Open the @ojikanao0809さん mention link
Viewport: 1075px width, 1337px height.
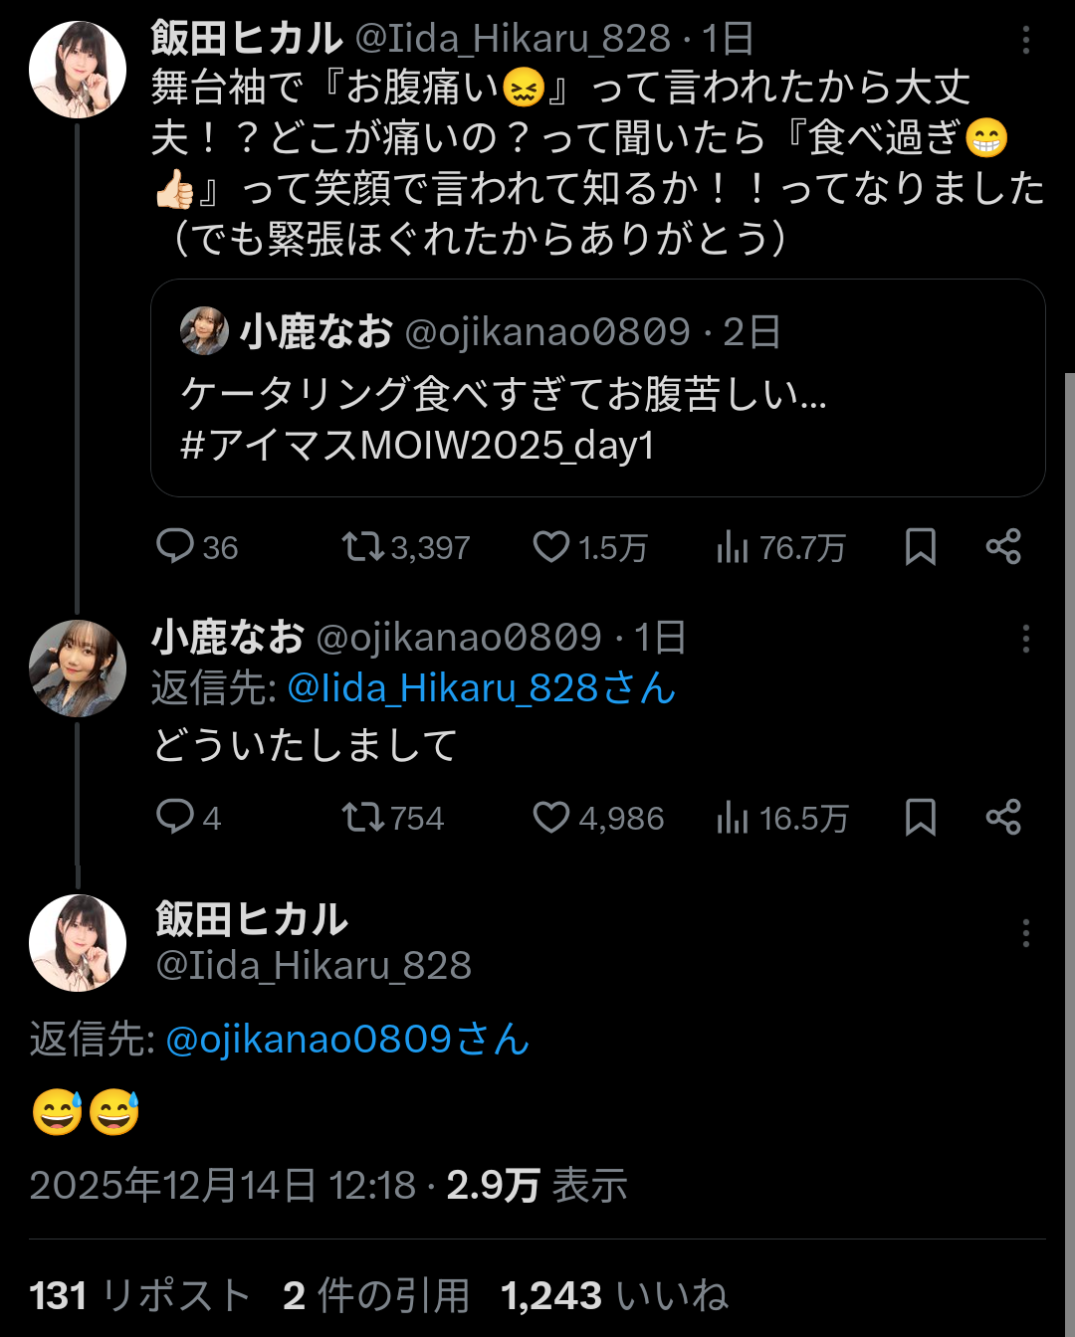347,1040
